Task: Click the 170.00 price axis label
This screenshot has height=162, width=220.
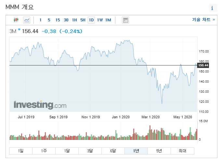Action: tap(204, 52)
